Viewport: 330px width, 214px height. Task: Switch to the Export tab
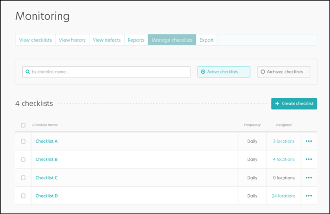tap(206, 40)
